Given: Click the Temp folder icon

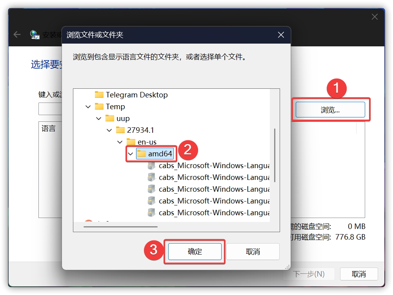Looking at the screenshot, I should [x=99, y=106].
